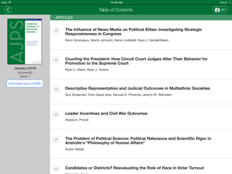Star the Courting the President article
Viewport: 232px width, 174px height.
click(56, 60)
